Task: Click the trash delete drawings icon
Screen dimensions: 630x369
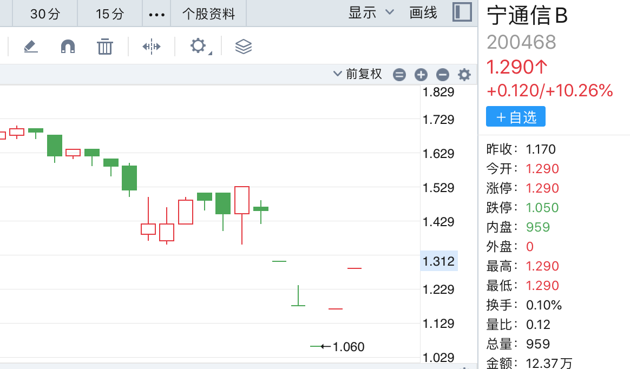Action: [104, 47]
